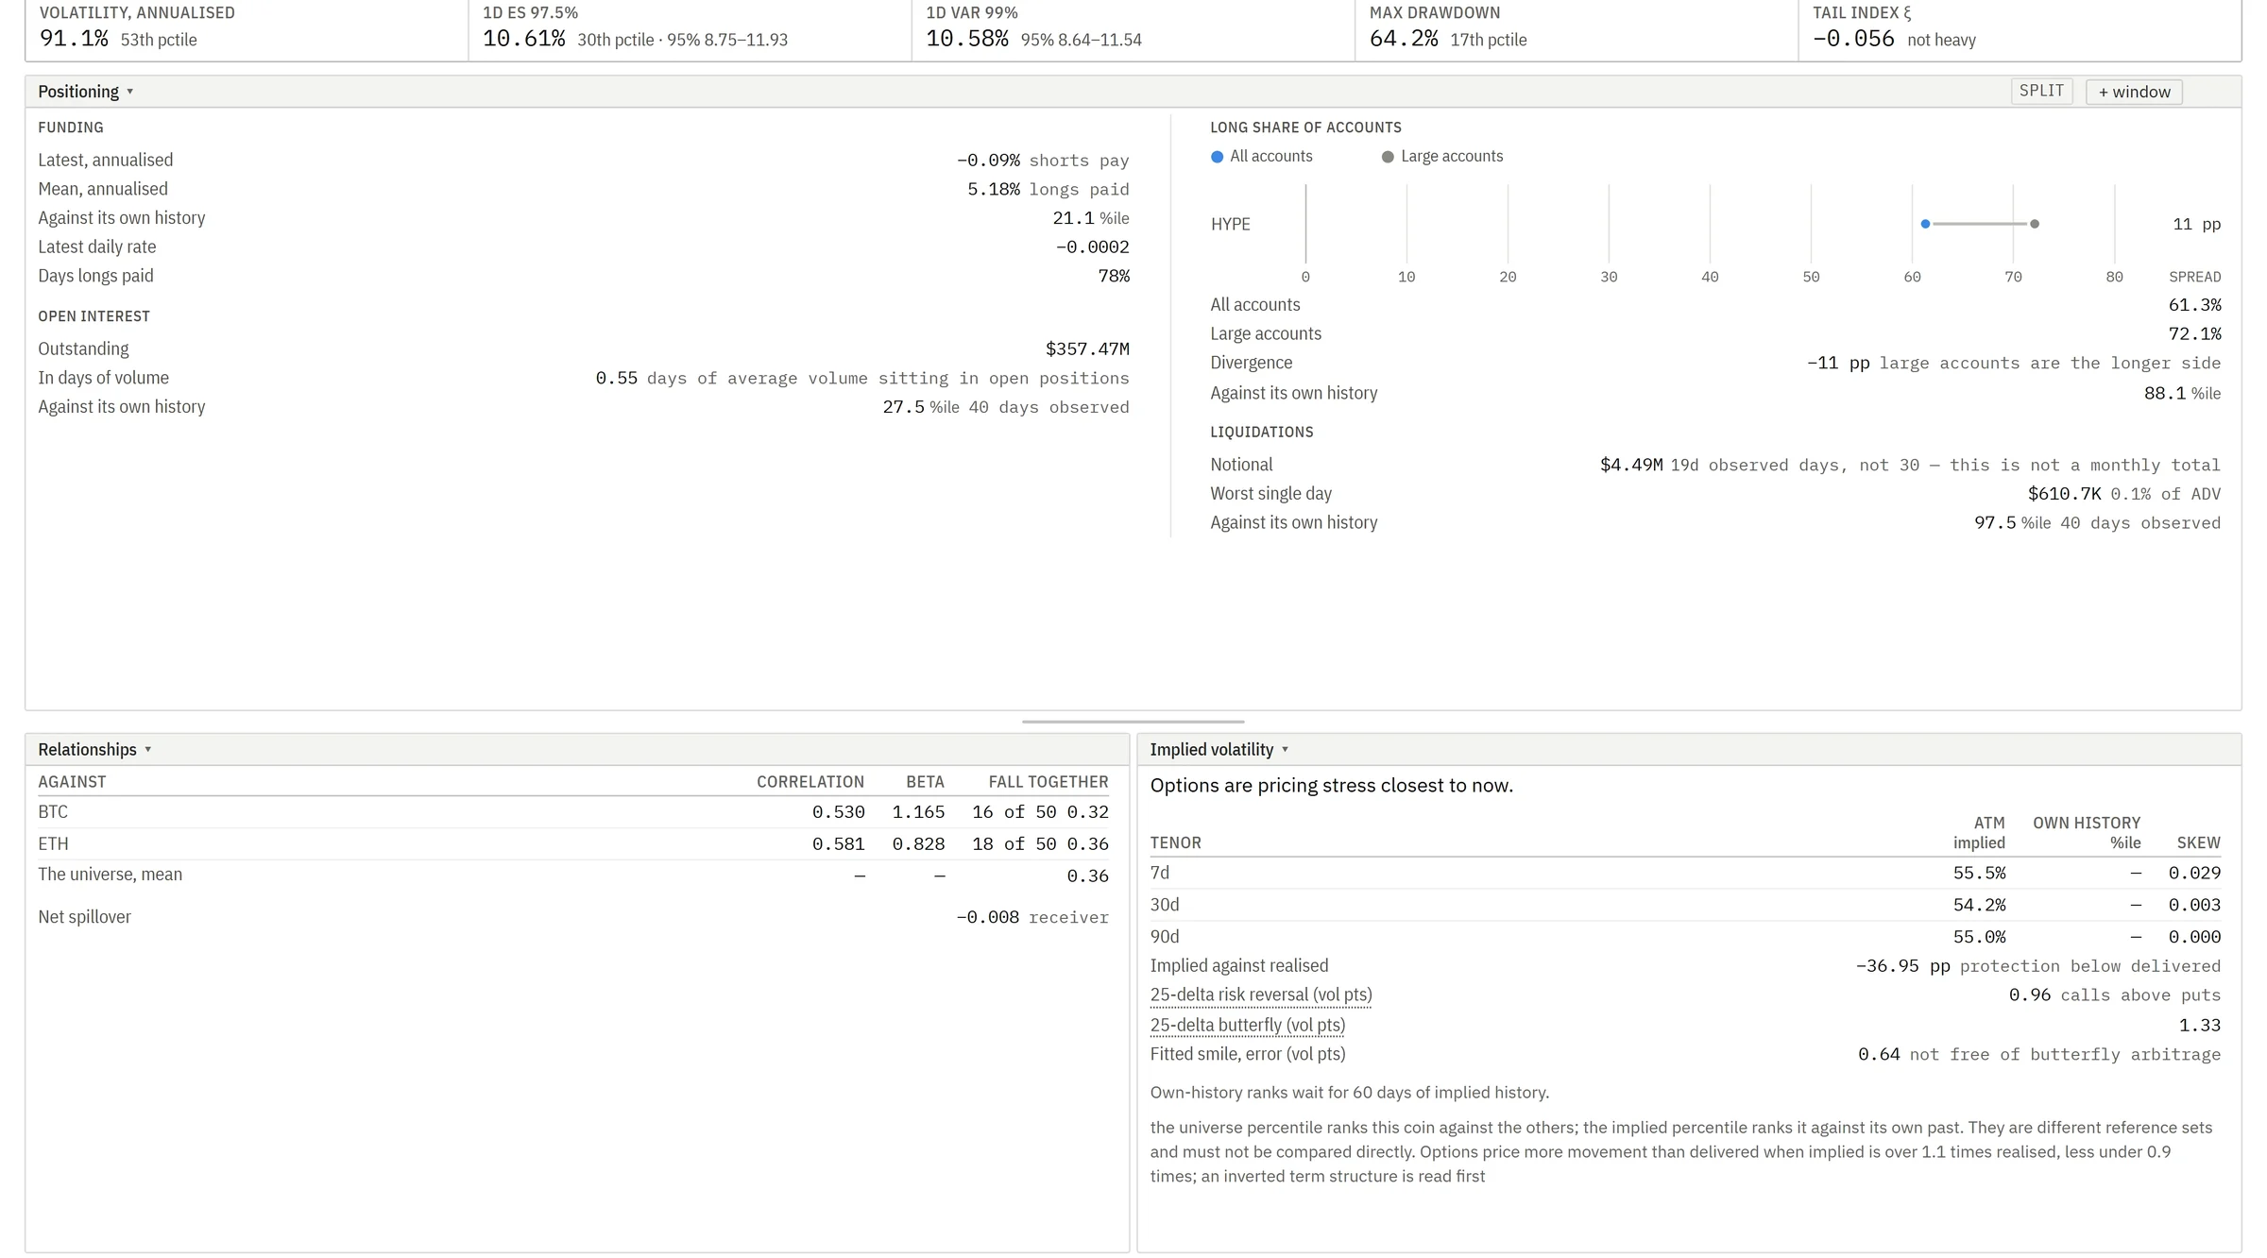Click The universe, mean row
The width and height of the screenshot is (2267, 1258).
coord(573,875)
